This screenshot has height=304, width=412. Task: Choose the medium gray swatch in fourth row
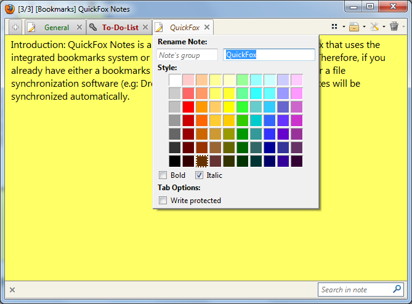tap(175, 120)
